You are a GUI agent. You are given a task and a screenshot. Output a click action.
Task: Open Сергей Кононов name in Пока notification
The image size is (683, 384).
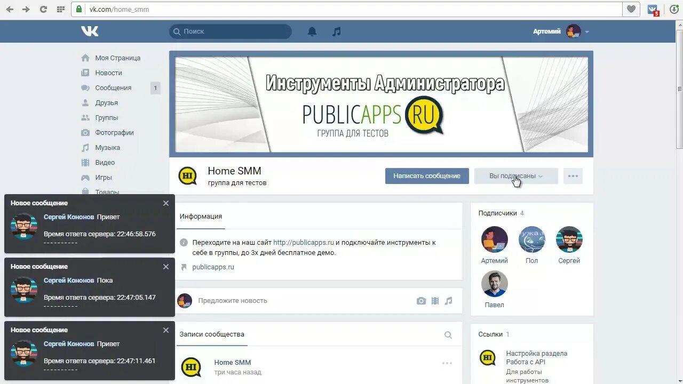coord(69,280)
